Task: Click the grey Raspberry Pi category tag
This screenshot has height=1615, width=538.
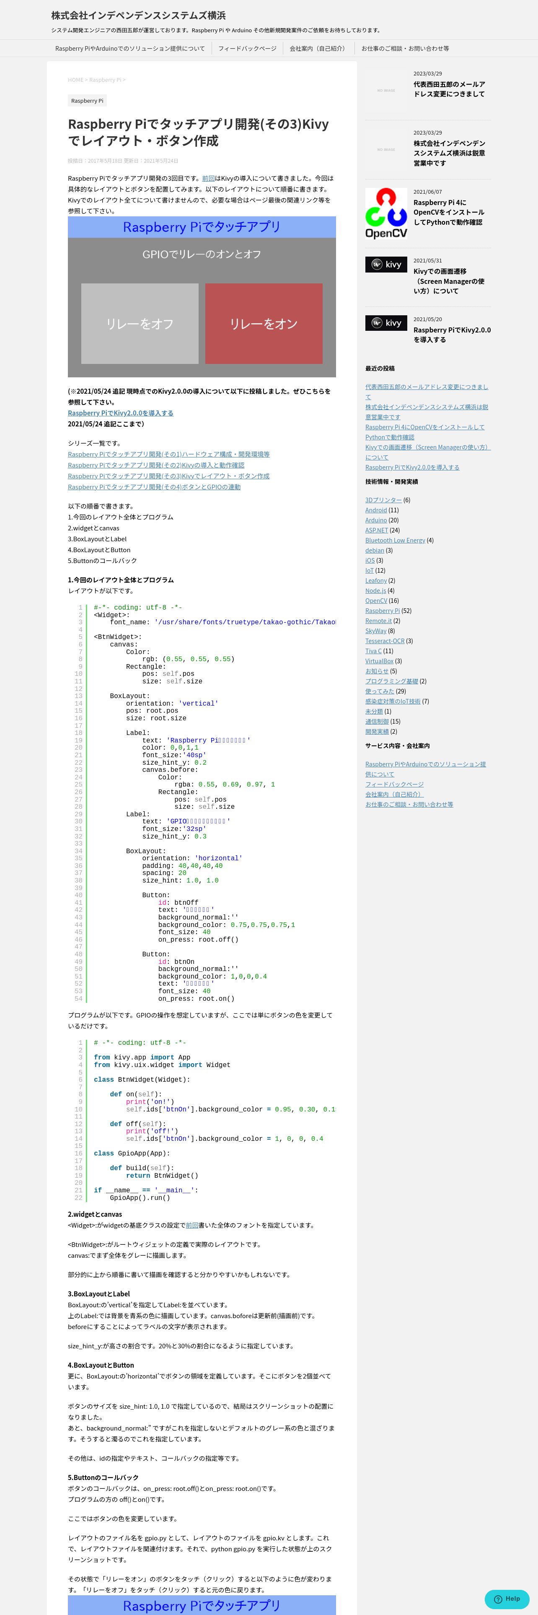Action: click(x=87, y=100)
